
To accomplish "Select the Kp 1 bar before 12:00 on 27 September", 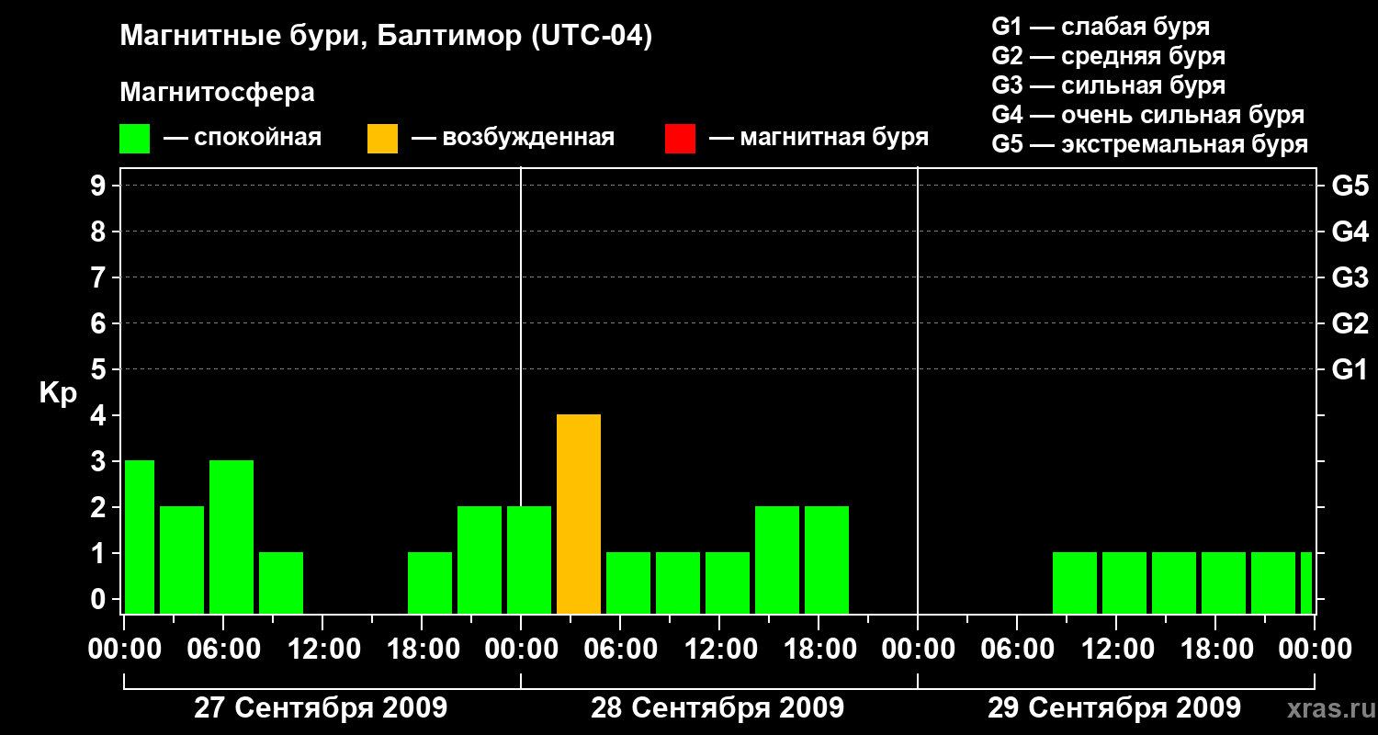I will pyautogui.click(x=281, y=582).
